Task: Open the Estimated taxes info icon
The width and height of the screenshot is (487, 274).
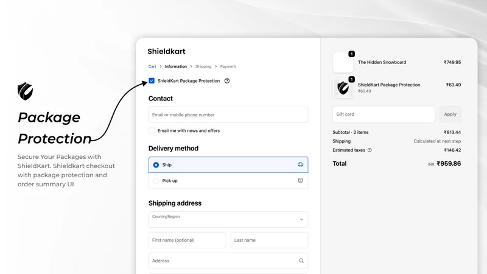Action: coord(370,150)
